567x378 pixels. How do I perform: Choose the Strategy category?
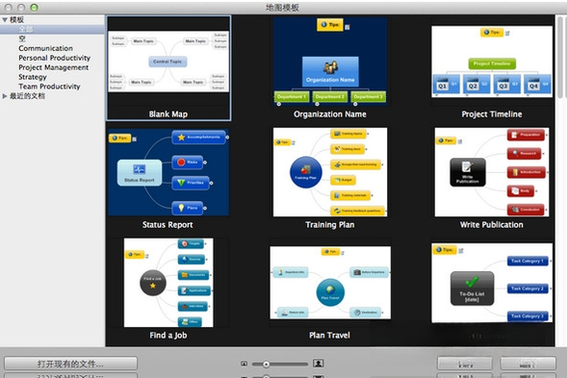click(x=33, y=77)
